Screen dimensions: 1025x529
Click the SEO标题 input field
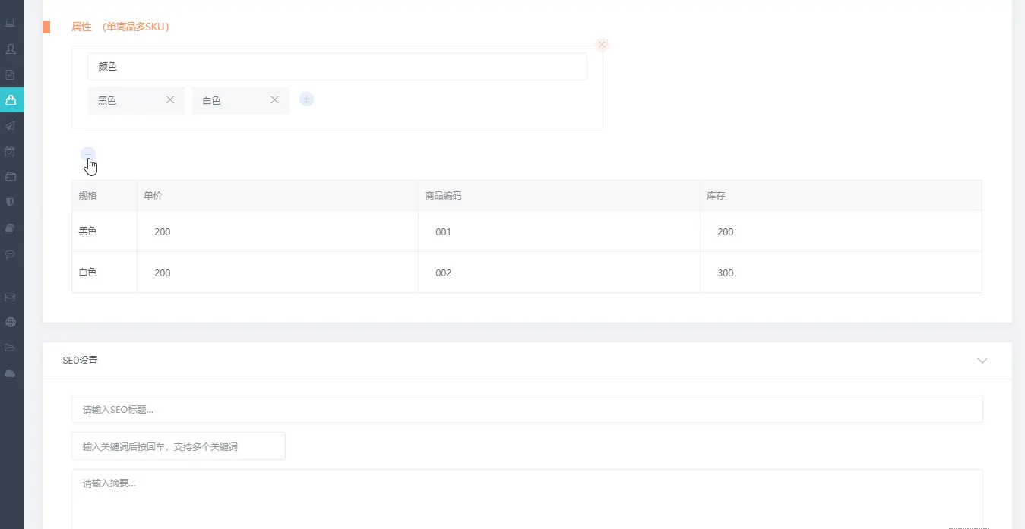[527, 409]
